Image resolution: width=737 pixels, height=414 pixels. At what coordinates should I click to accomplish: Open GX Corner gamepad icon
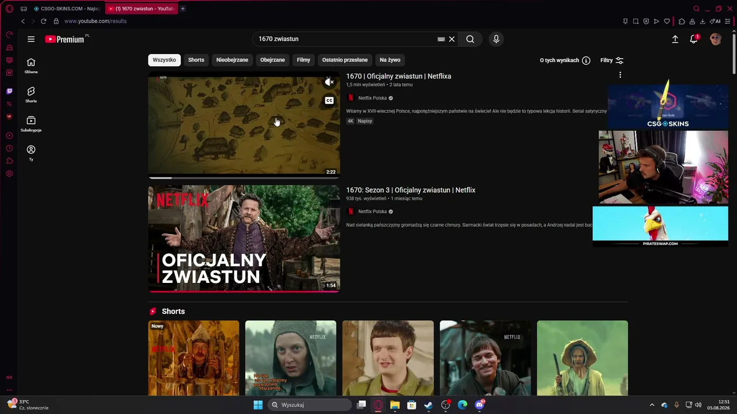[x=24, y=9]
